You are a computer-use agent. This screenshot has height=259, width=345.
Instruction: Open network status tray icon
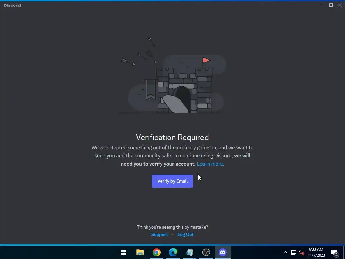point(293,252)
